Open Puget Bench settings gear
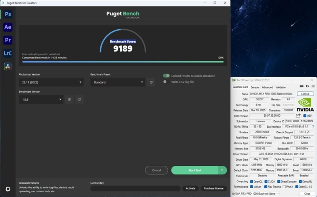This screenshot has height=197, width=317. (x=8, y=189)
